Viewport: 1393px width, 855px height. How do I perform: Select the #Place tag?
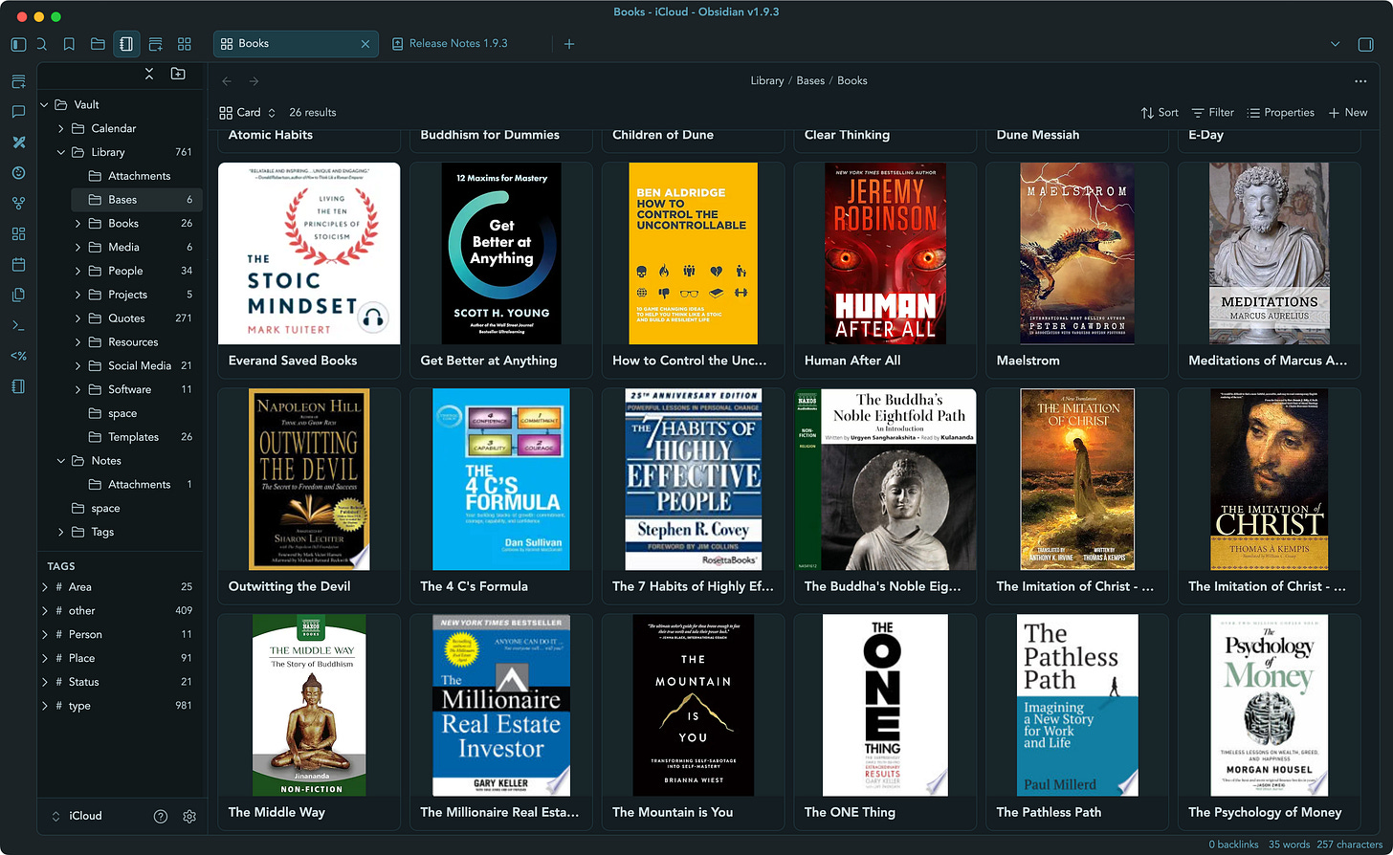tap(120, 658)
